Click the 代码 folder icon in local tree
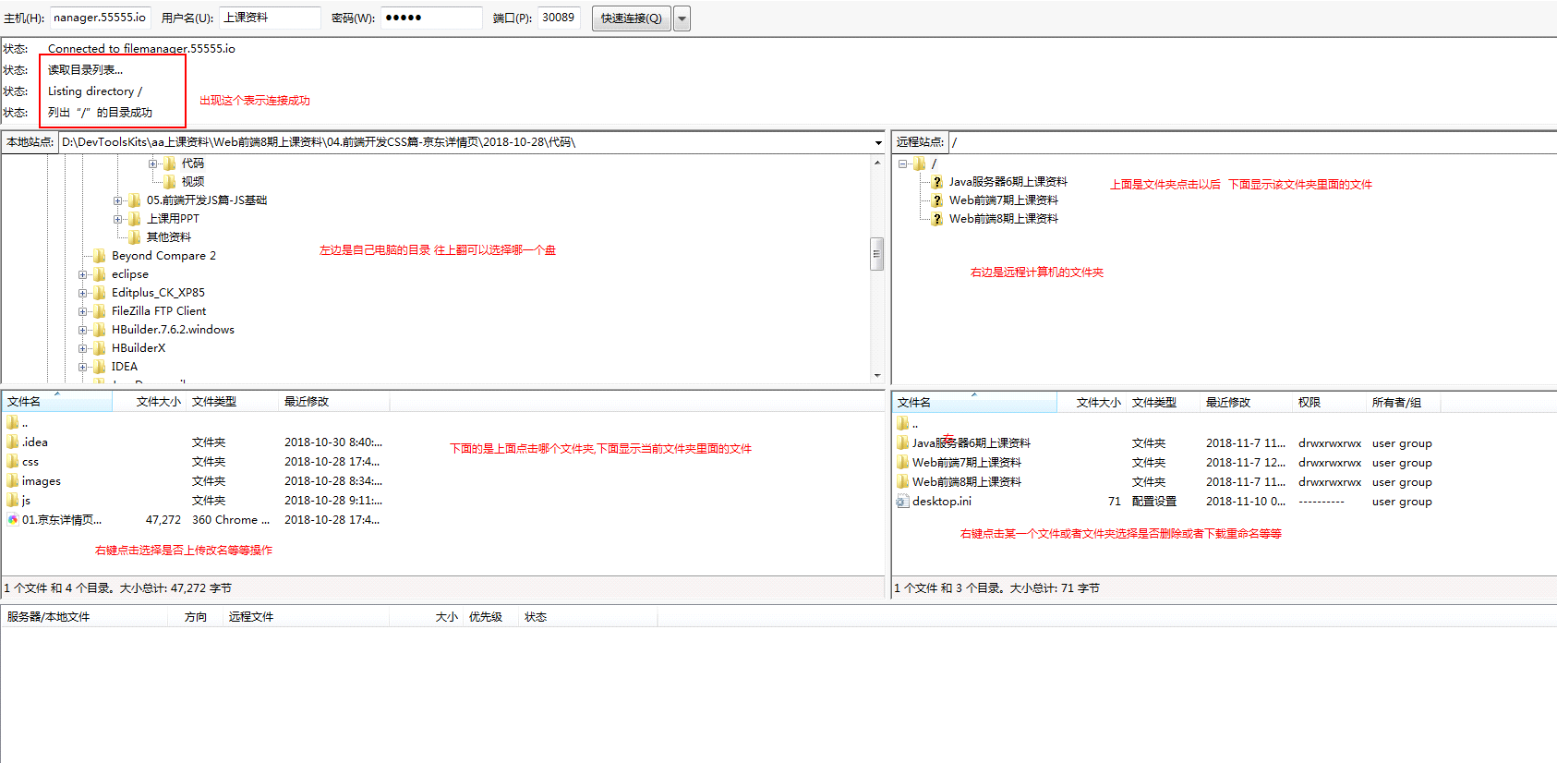The image size is (1557, 763). (x=170, y=163)
